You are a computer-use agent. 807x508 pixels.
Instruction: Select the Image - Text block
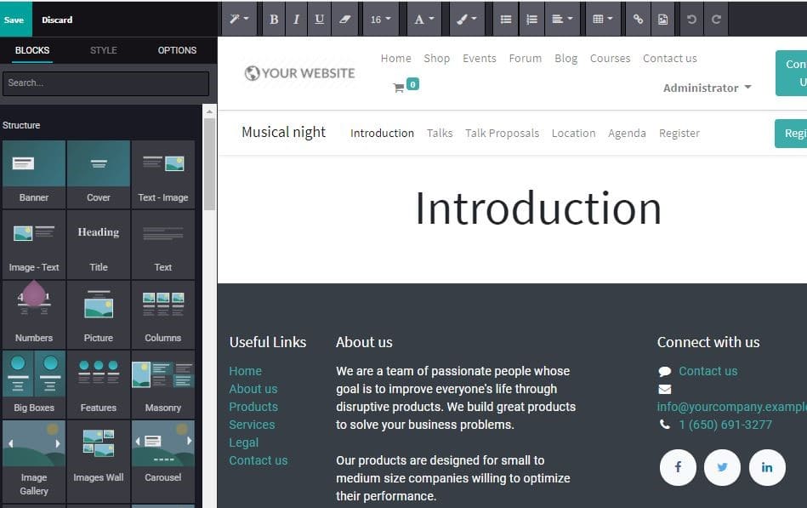coord(34,244)
